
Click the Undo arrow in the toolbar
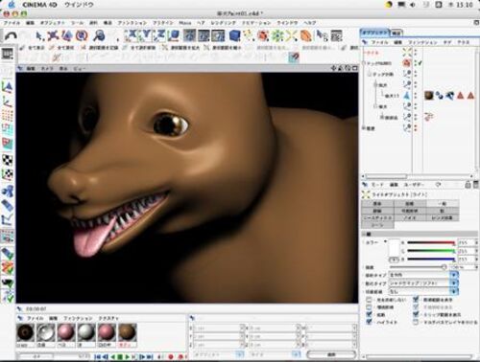click(11, 35)
